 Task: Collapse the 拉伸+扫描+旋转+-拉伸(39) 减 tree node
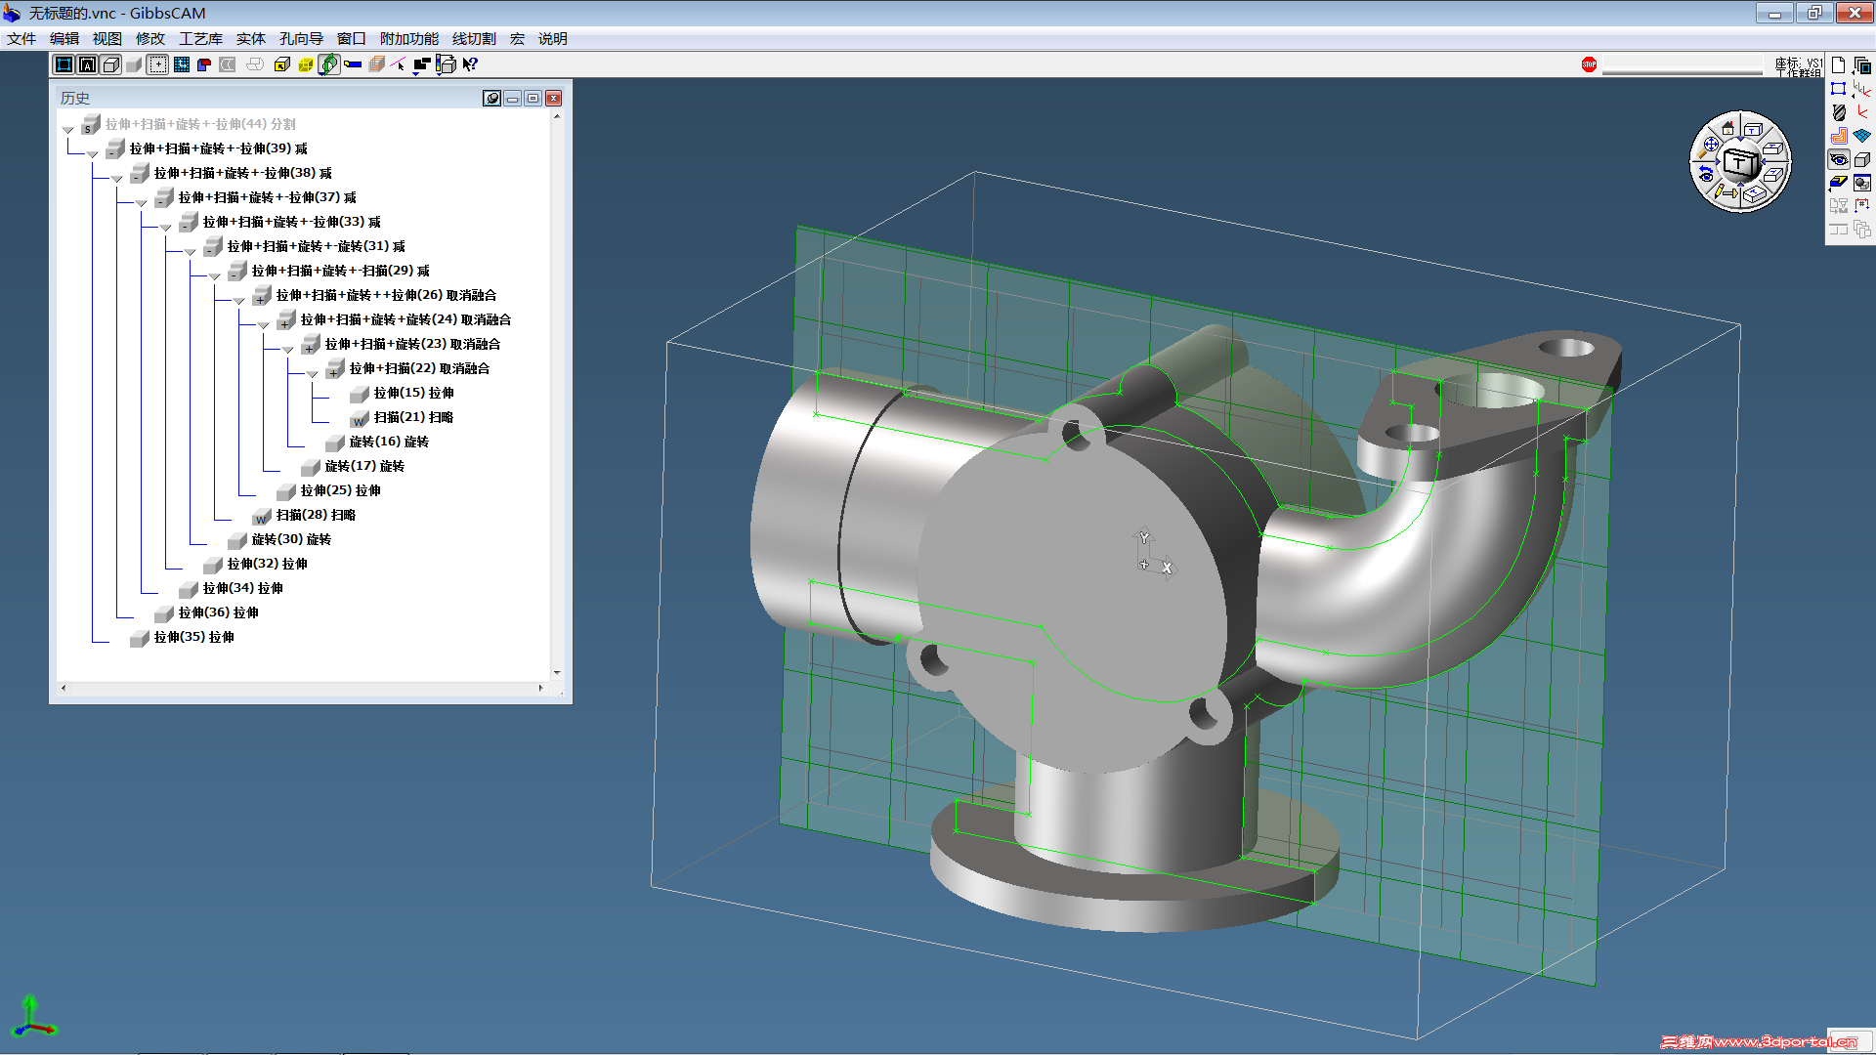click(93, 154)
